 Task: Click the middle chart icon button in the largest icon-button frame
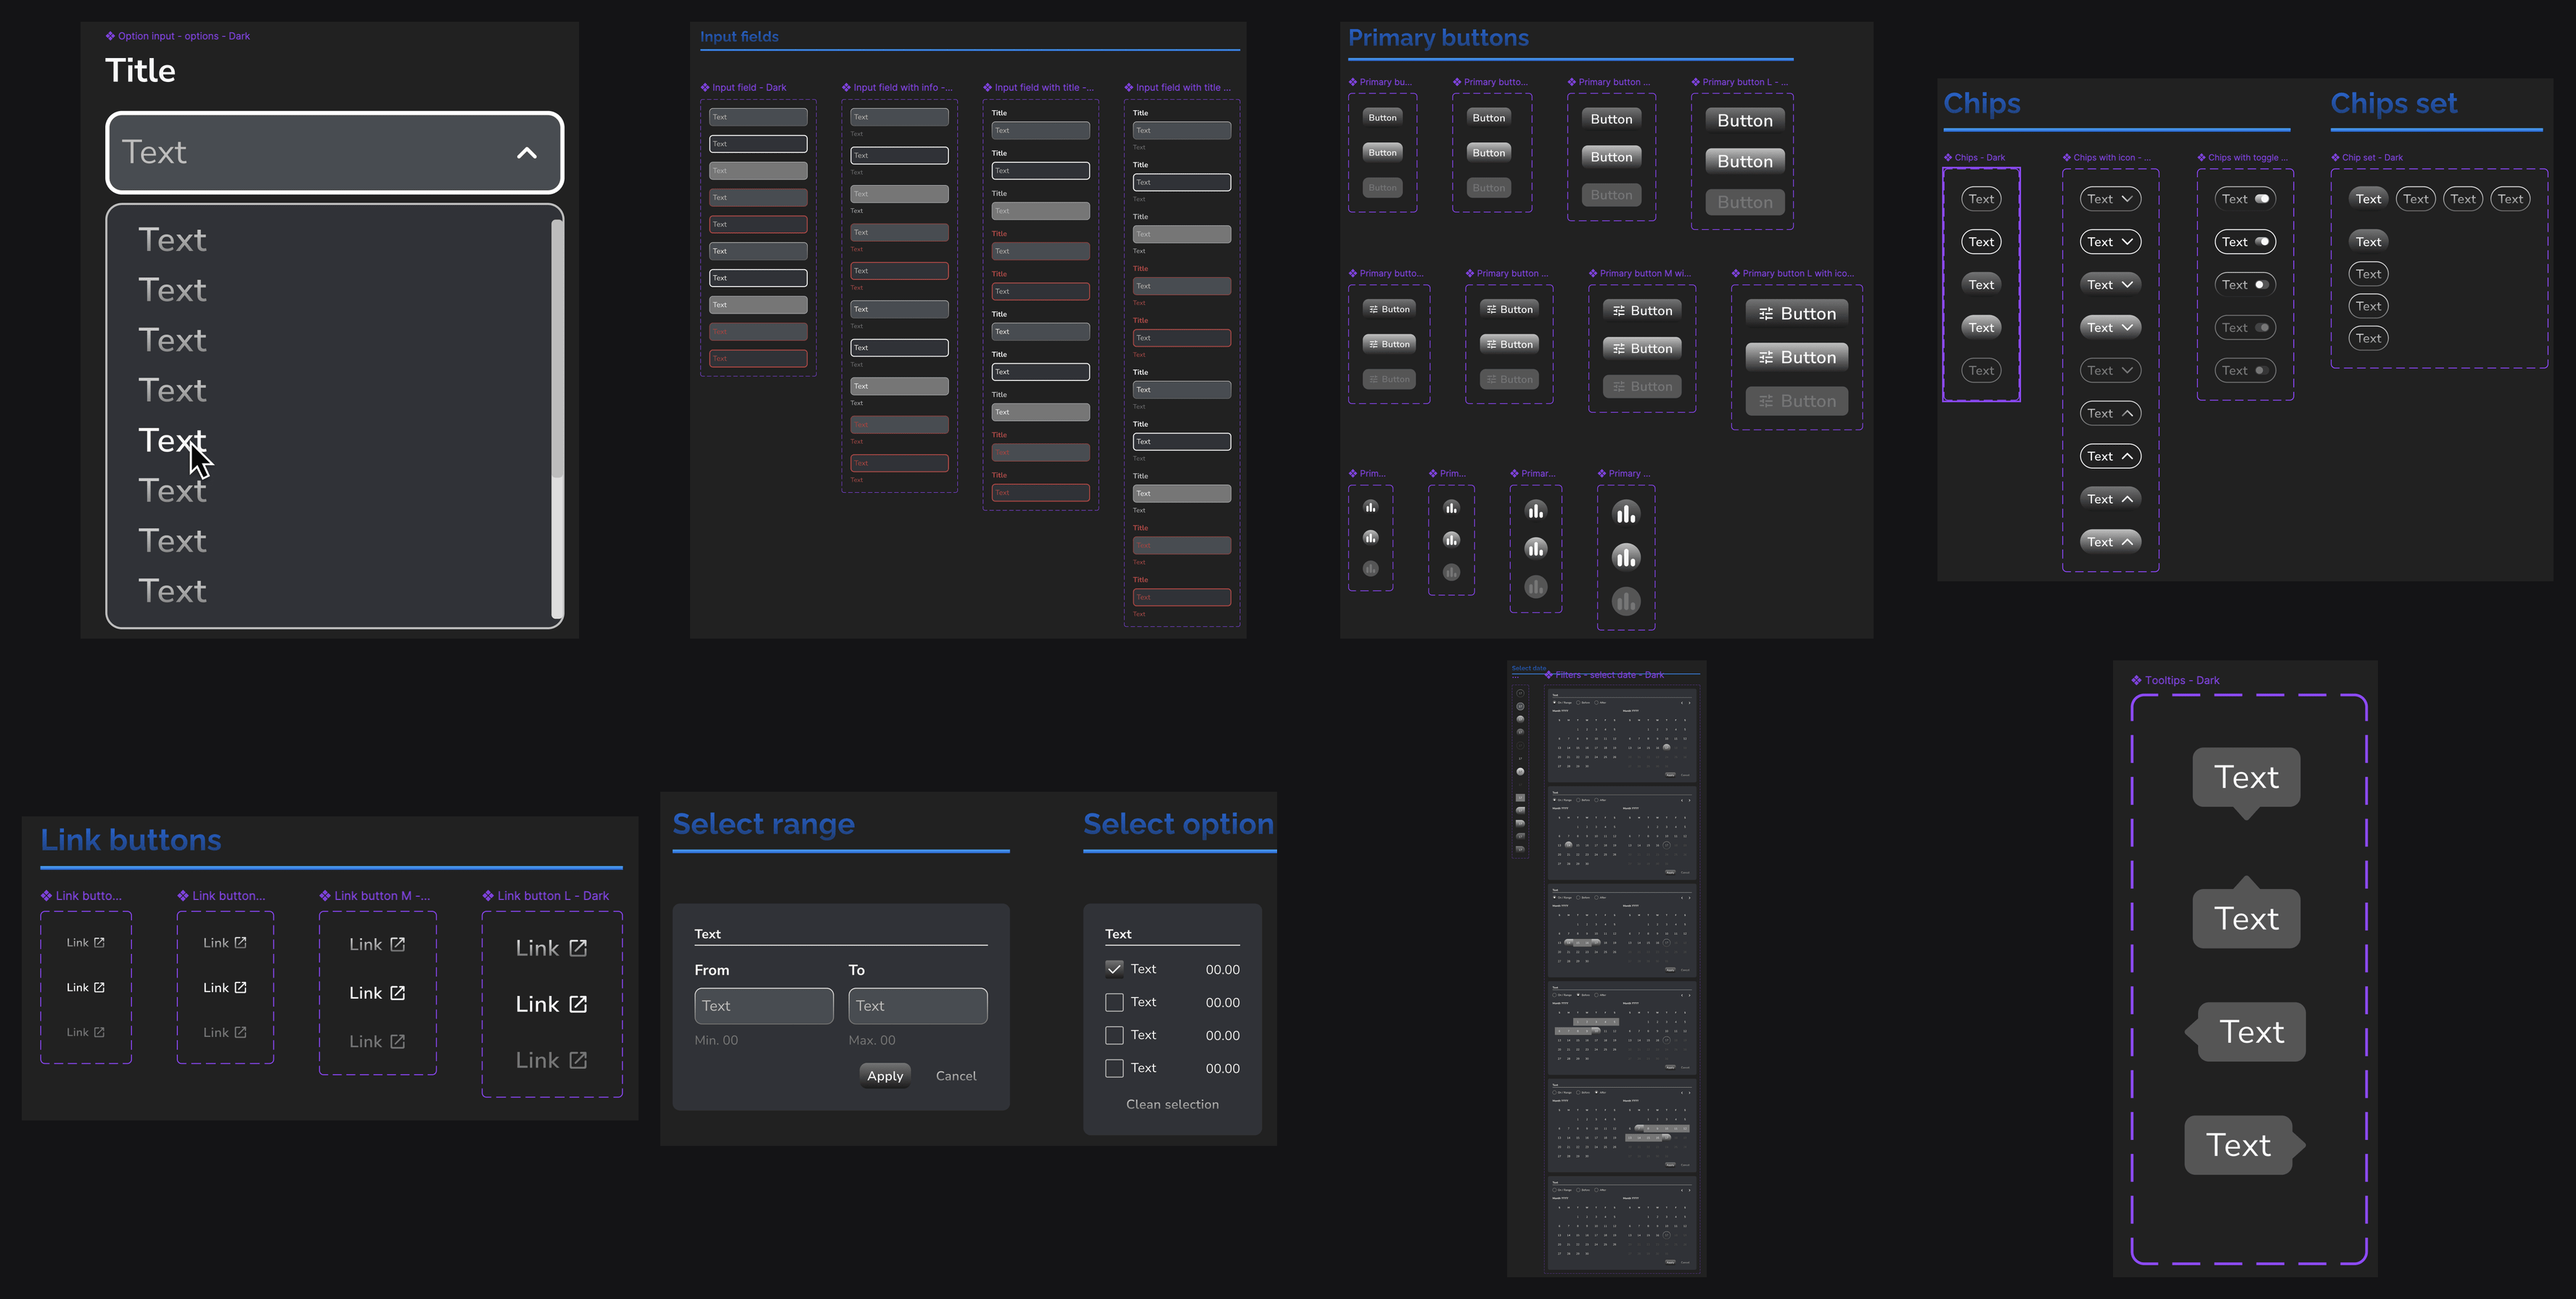1626,557
